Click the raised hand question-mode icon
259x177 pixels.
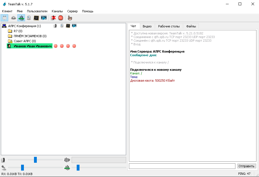coord(70,18)
